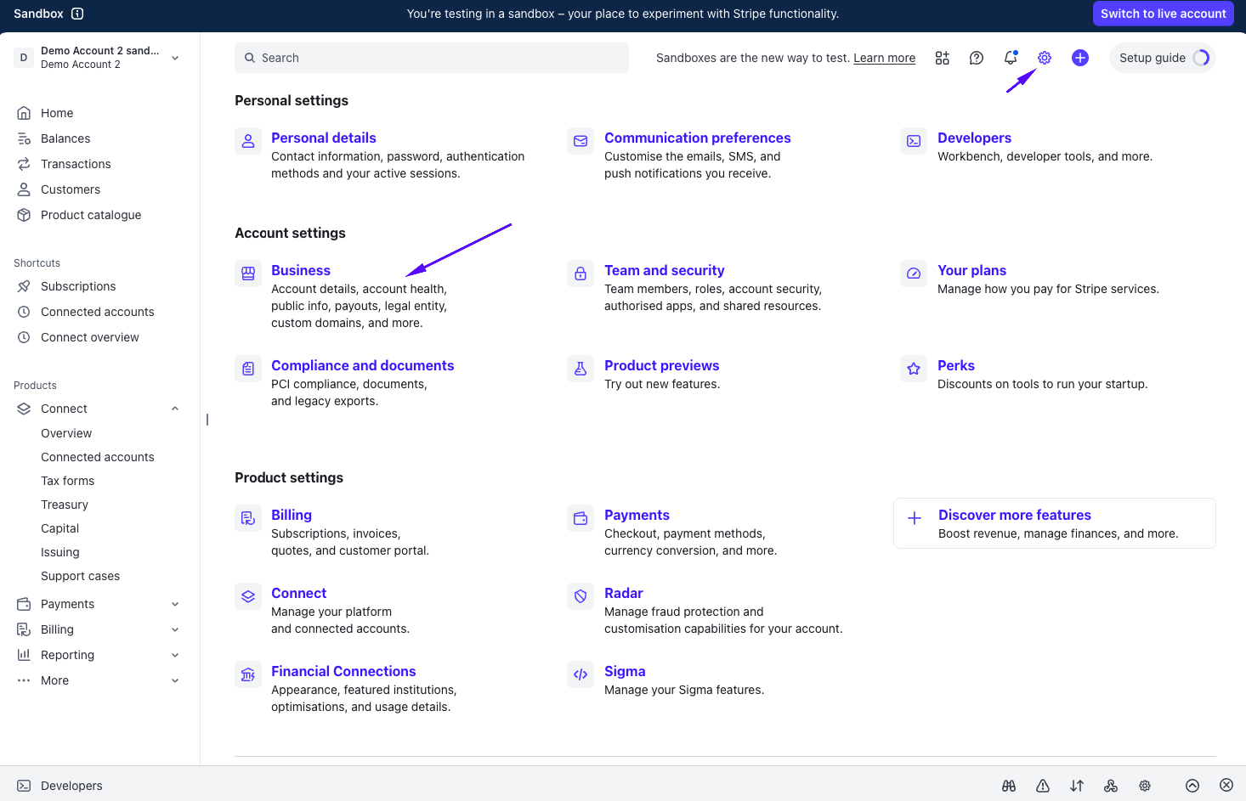The height and width of the screenshot is (801, 1246).
Task: Open Discover more features card
Action: point(1055,523)
